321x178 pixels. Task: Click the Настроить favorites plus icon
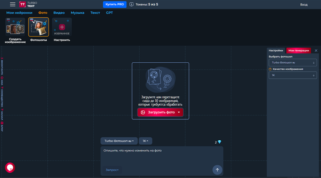(62, 27)
